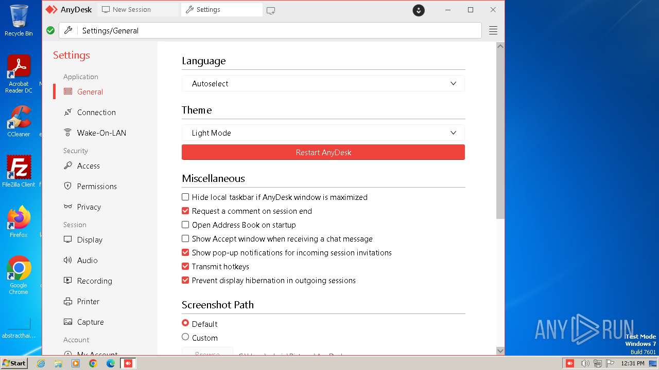659x370 pixels.
Task: Click the taskbar clock showing 12:31 PM
Action: click(632, 363)
